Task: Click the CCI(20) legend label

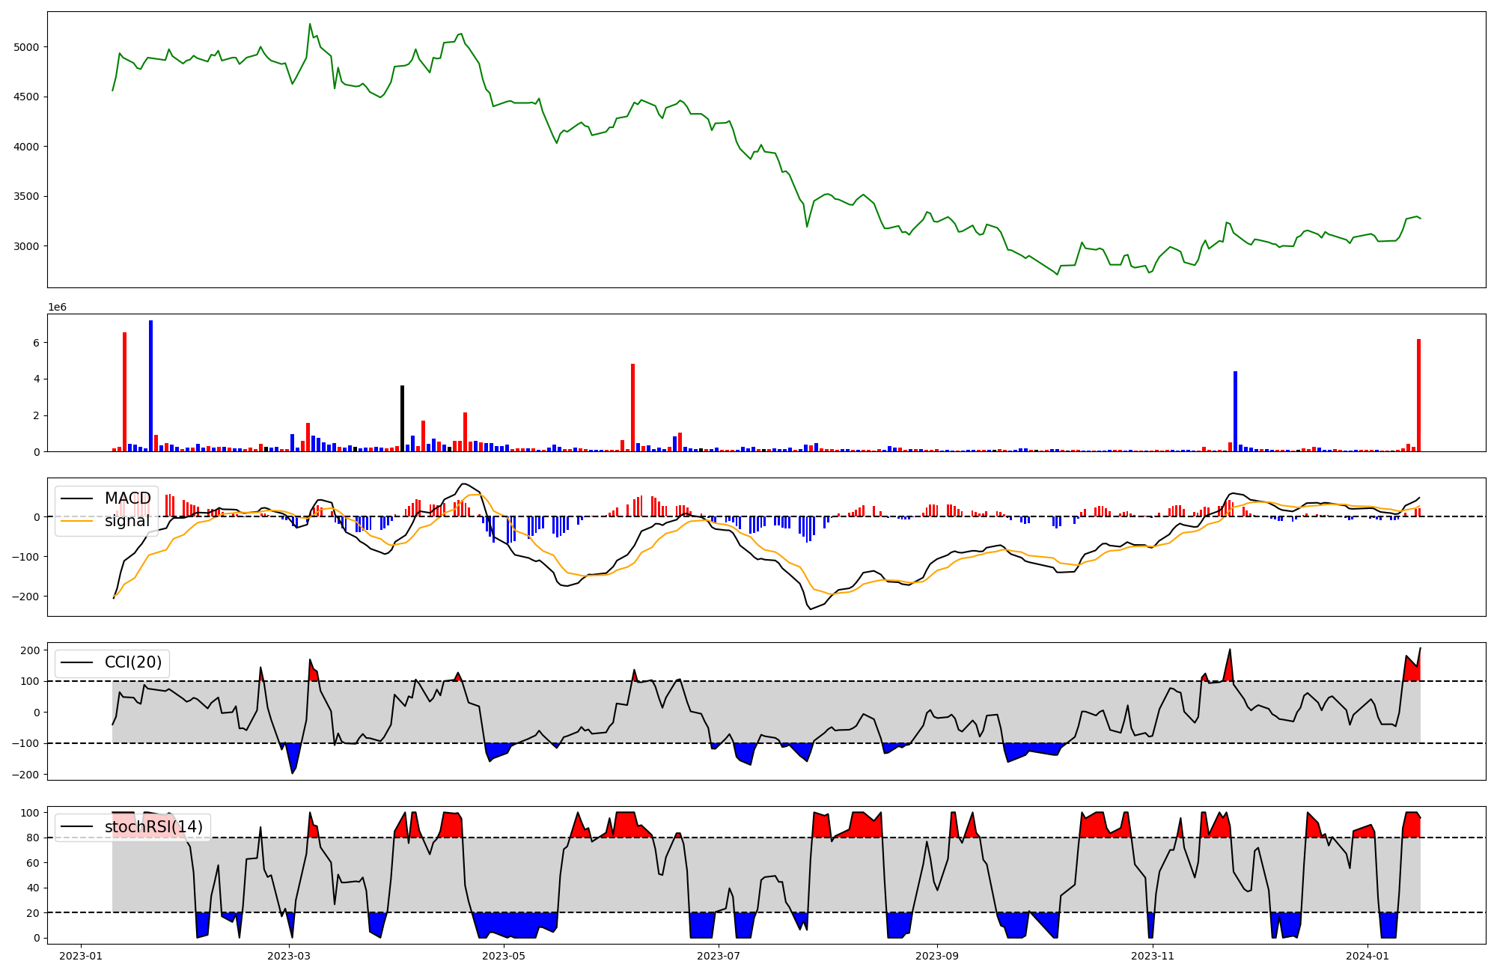Action: point(133,662)
